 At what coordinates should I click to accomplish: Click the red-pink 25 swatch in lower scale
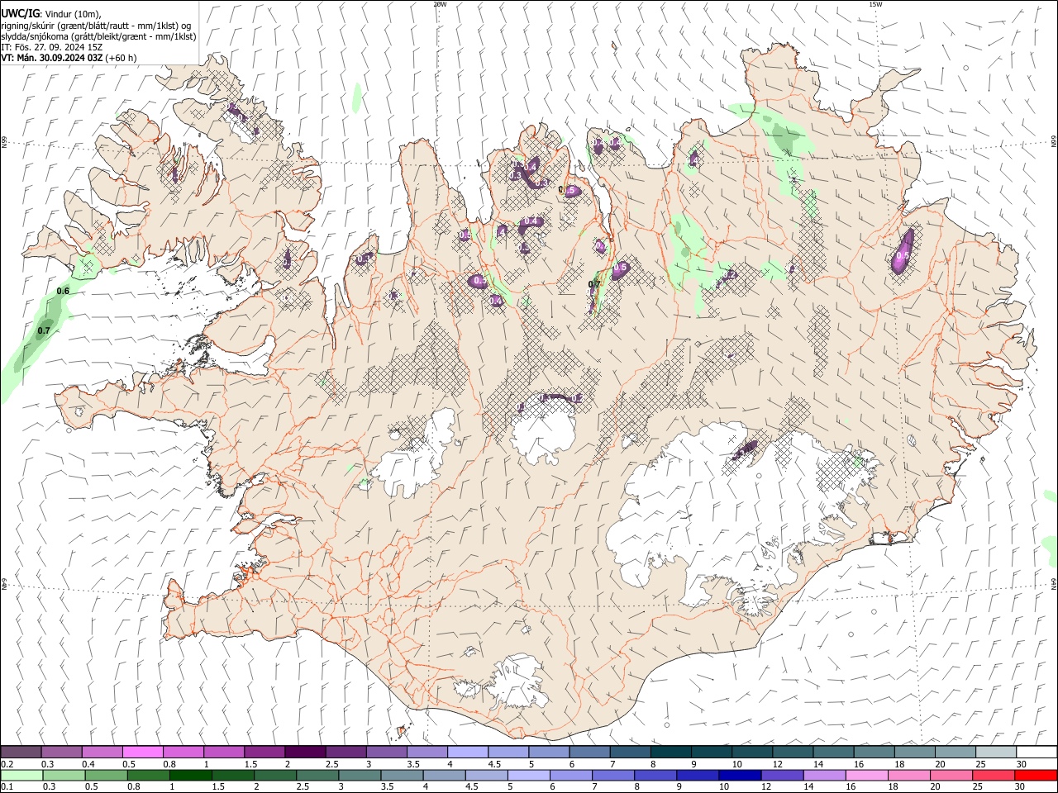(x=993, y=775)
